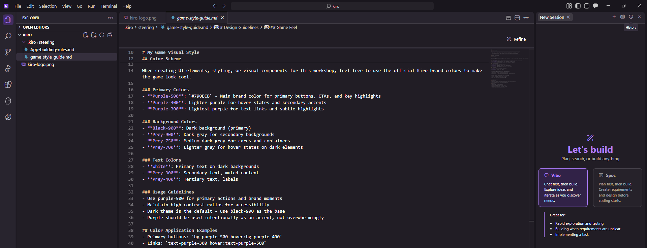Image resolution: width=647 pixels, height=248 pixels.
Task: Open the markdown preview icon in editor toolbar
Action: click(509, 18)
